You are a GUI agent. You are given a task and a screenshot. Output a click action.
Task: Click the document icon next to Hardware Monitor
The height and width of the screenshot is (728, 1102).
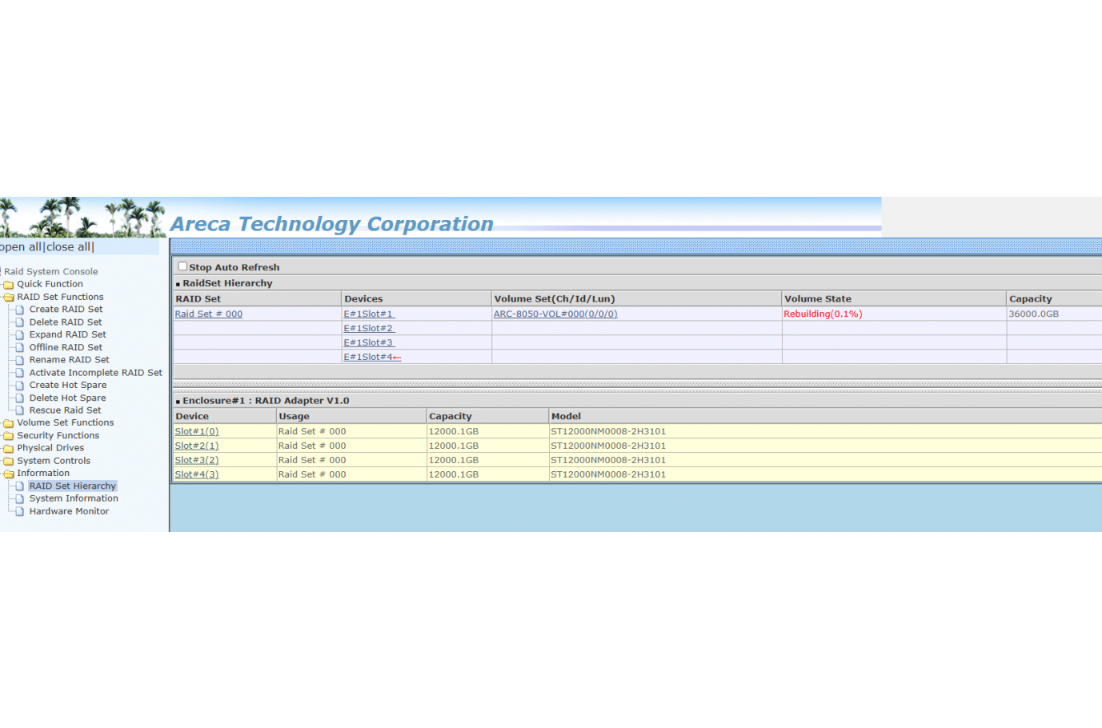pyautogui.click(x=18, y=510)
